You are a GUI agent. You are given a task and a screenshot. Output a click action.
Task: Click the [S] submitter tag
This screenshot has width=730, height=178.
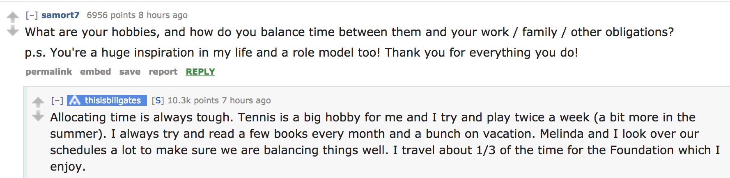click(158, 100)
